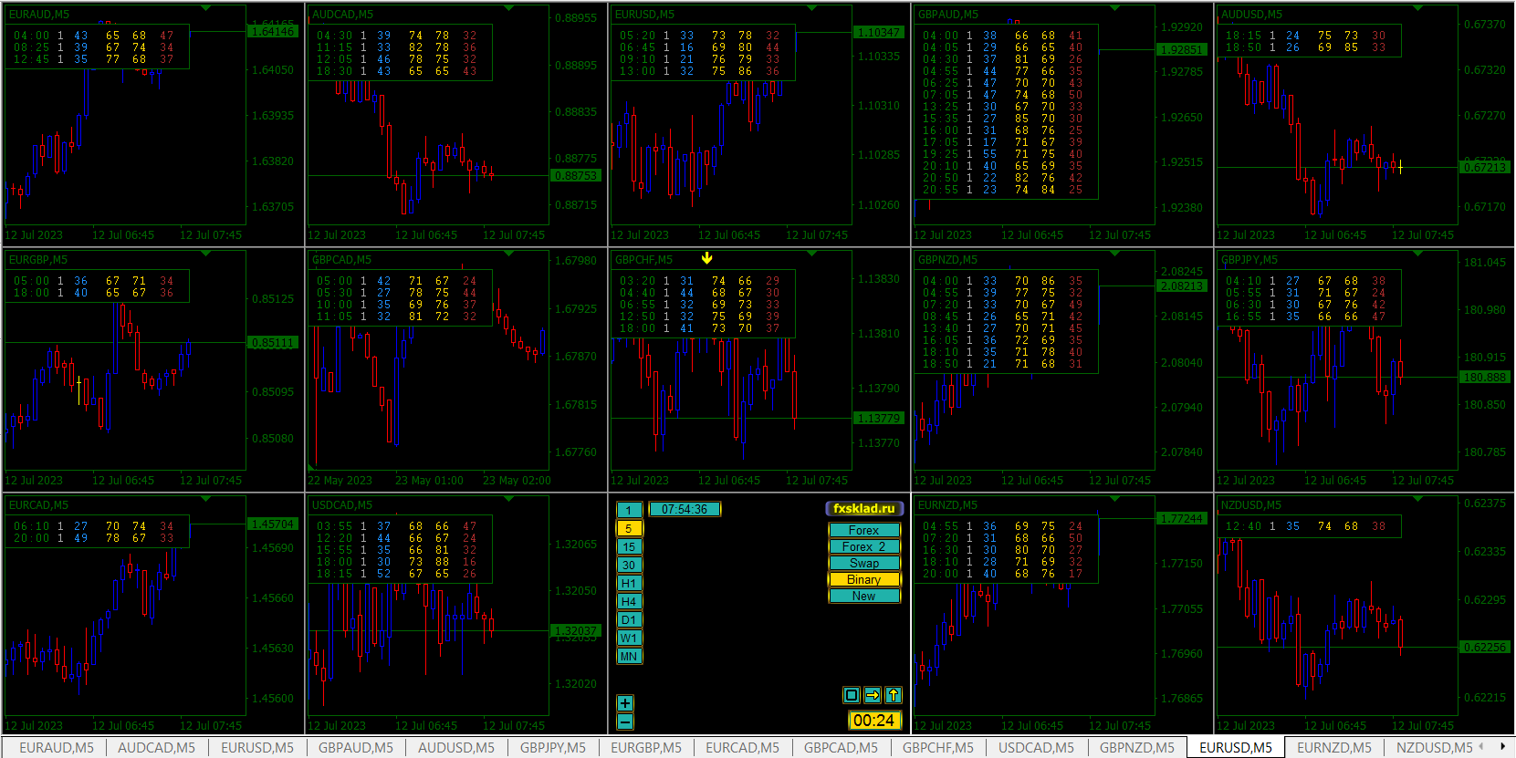
Task: Switch to the GBPNZD,M5 tab
Action: (x=1137, y=748)
